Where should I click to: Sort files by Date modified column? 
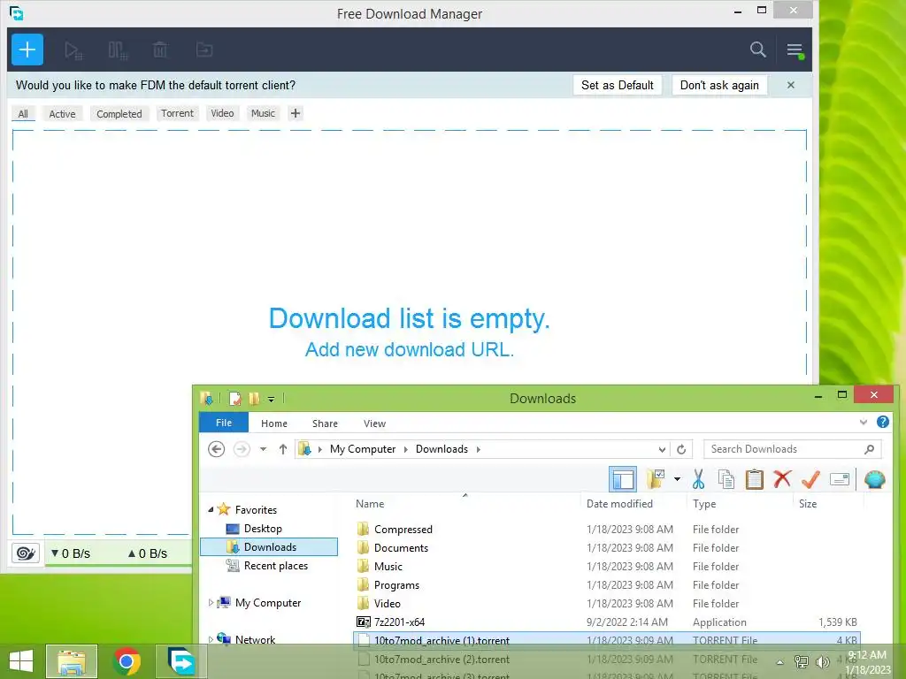tap(619, 503)
